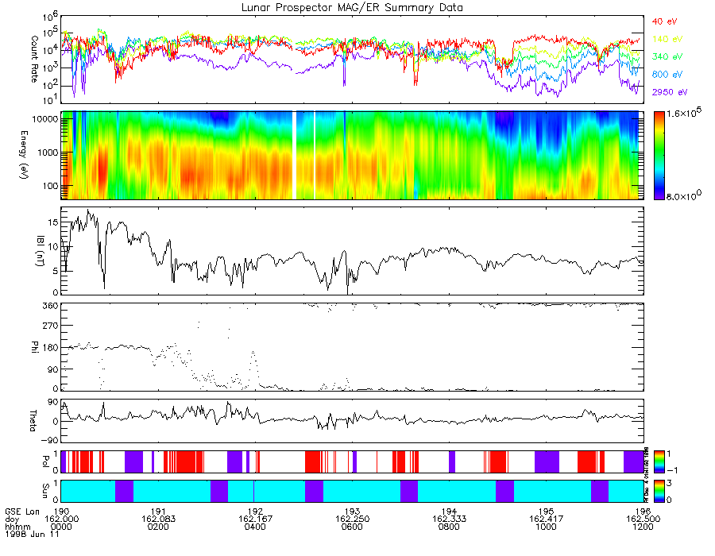Click the 'Count Rate' axis label
This screenshot has width=715, height=556.
[34, 60]
